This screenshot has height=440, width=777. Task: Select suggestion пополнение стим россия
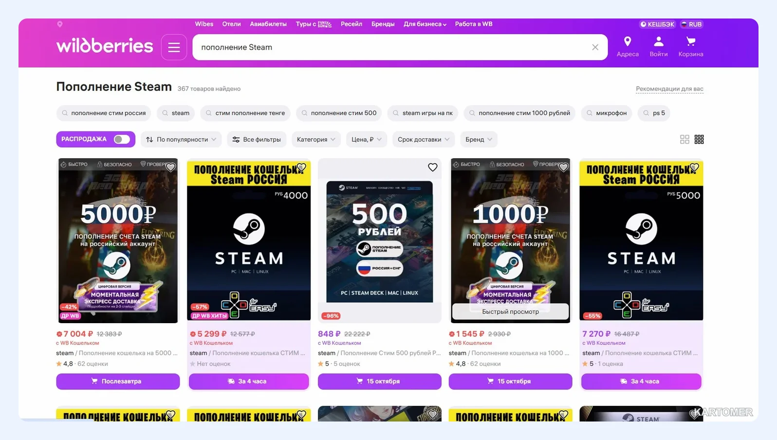coord(104,113)
